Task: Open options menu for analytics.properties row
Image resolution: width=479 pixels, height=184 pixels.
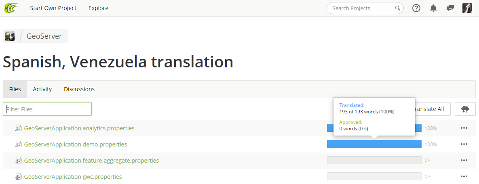Action: (464, 128)
